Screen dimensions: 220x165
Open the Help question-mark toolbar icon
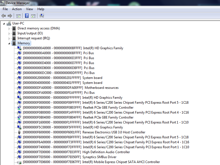coord(27,16)
